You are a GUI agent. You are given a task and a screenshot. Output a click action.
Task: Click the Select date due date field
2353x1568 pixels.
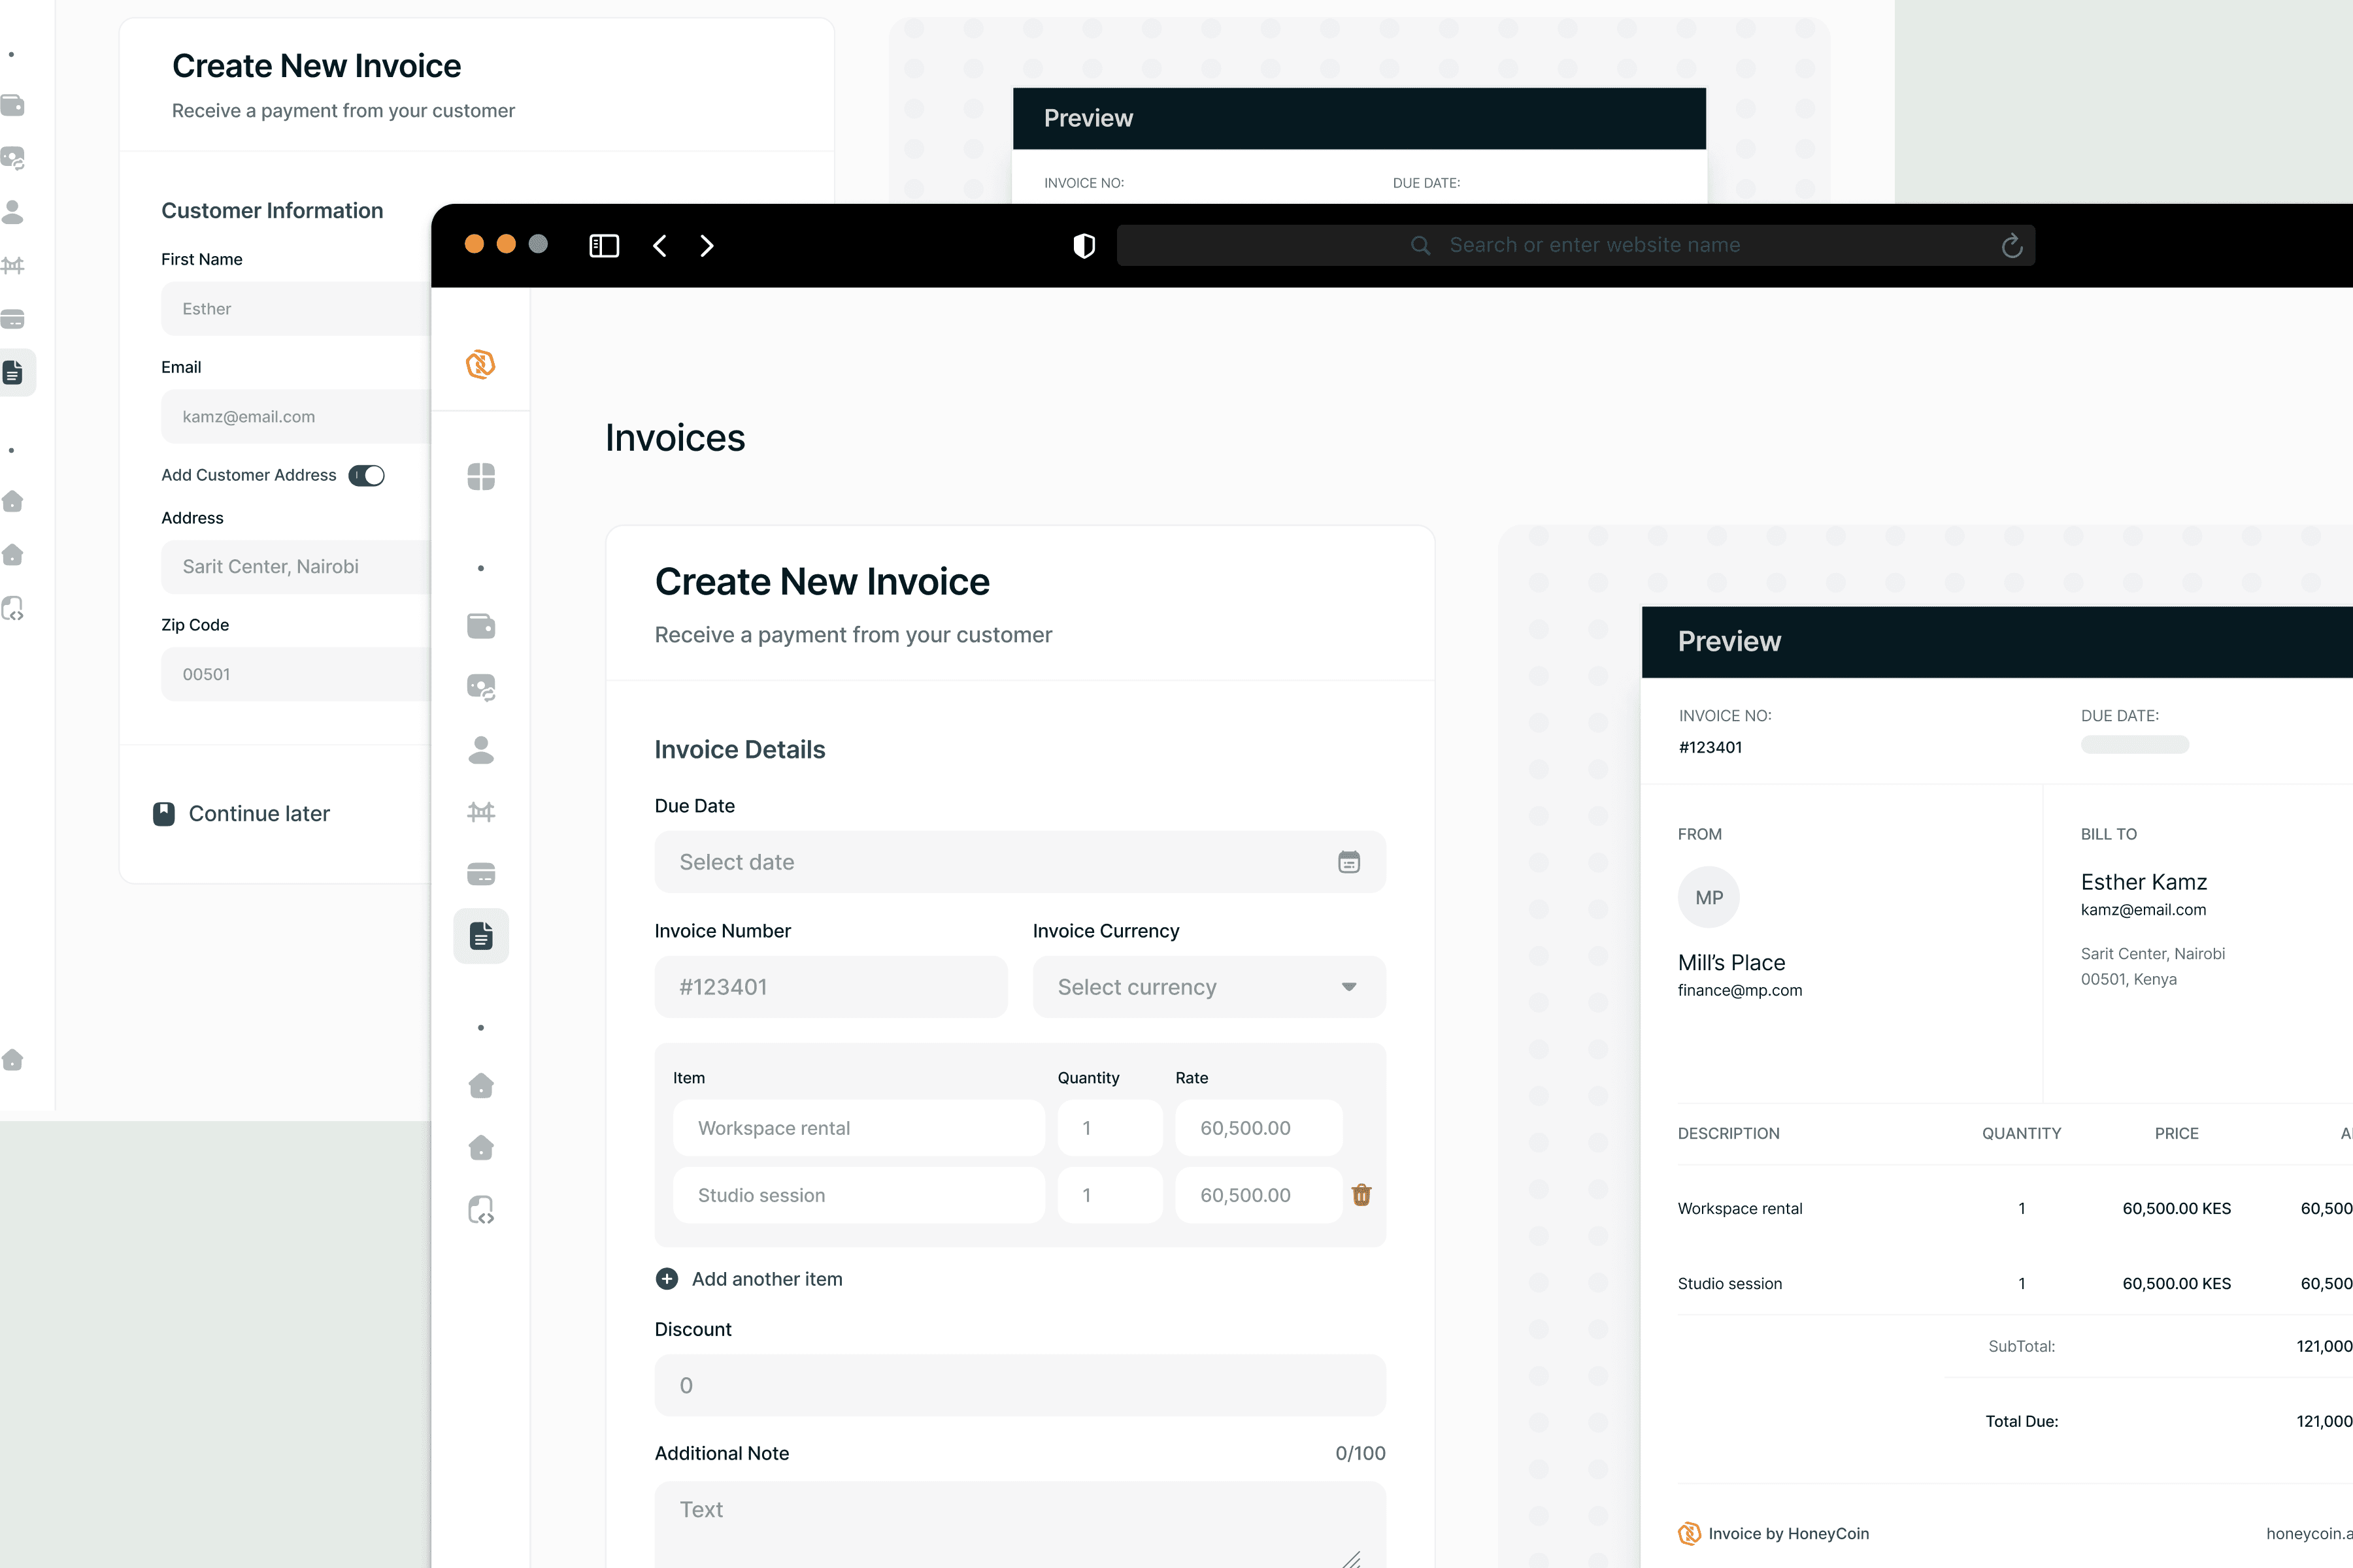point(1020,862)
